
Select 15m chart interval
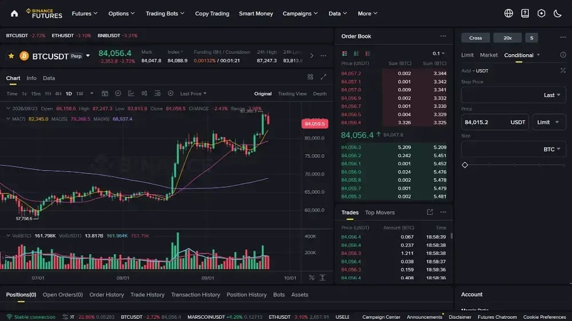(x=35, y=94)
